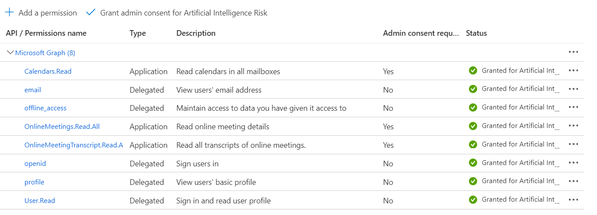Open the ellipsis menu for offline_access row
Viewport: 597px width, 215px height.
coord(574,108)
